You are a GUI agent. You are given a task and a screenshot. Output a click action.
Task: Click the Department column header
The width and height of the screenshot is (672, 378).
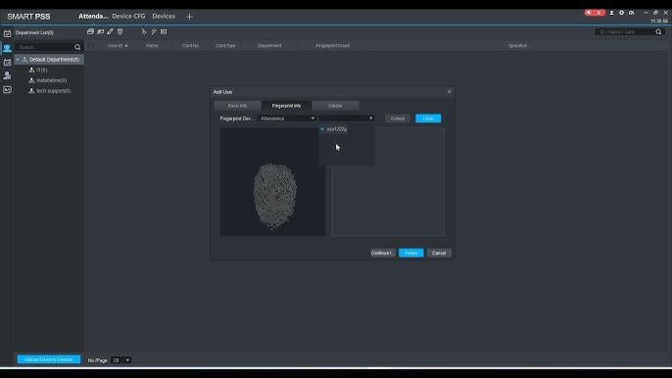pos(269,45)
